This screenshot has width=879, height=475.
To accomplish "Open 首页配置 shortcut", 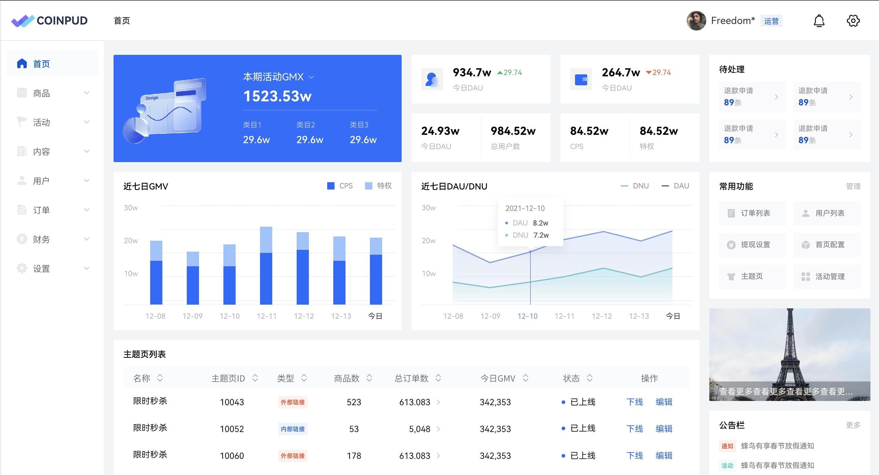I will [827, 245].
